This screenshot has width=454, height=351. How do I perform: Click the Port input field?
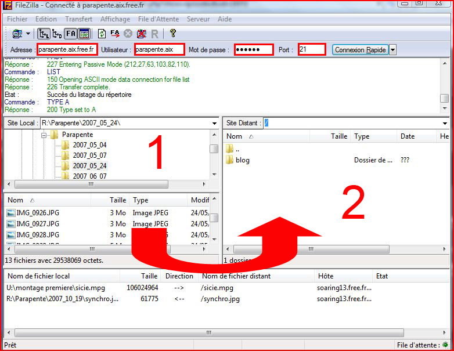point(312,49)
